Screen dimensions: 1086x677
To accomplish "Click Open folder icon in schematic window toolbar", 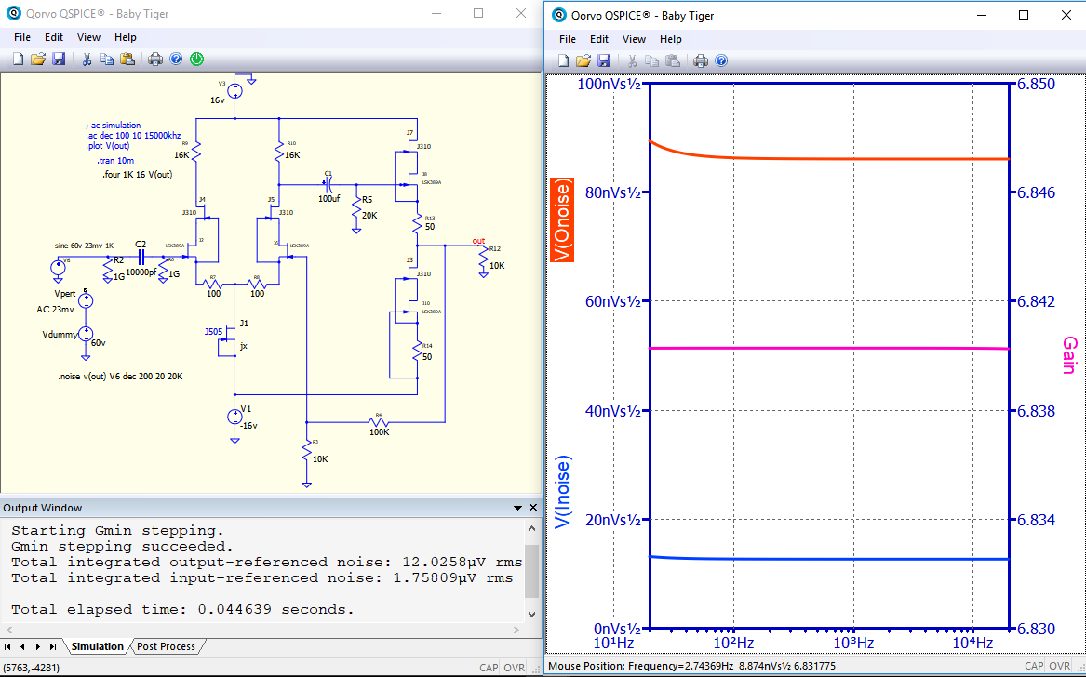I will [x=38, y=59].
